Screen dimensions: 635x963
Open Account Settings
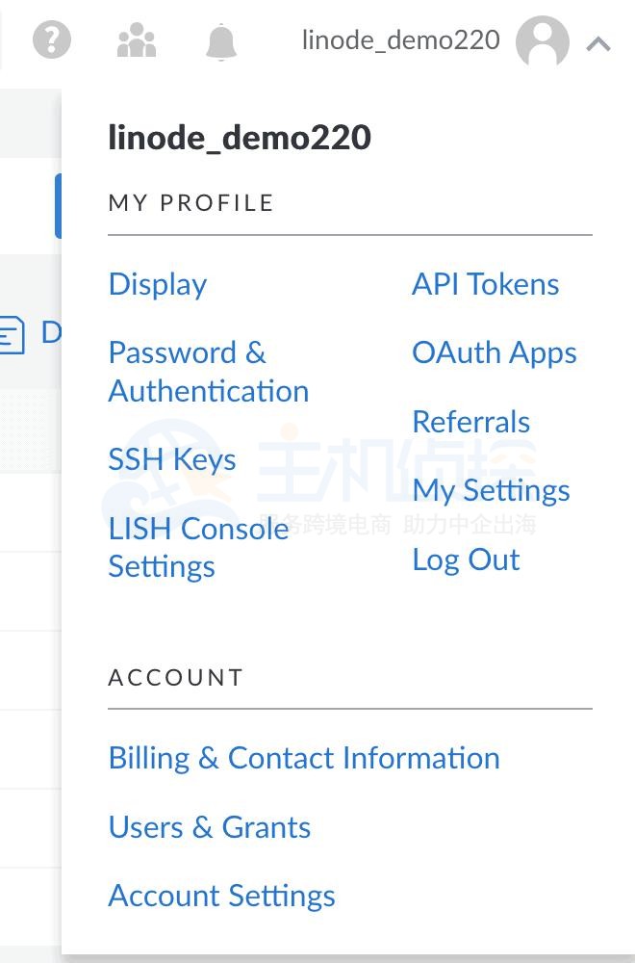click(221, 896)
